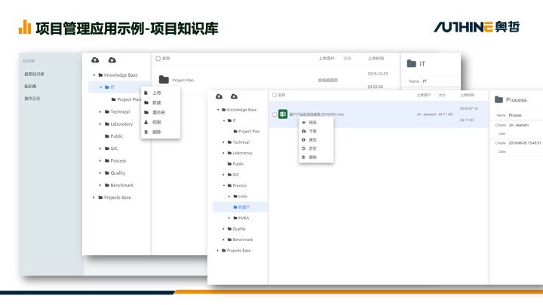This screenshot has height=305, width=543.
Task: Expand the FMEA folder under Process
Action: 231,218
